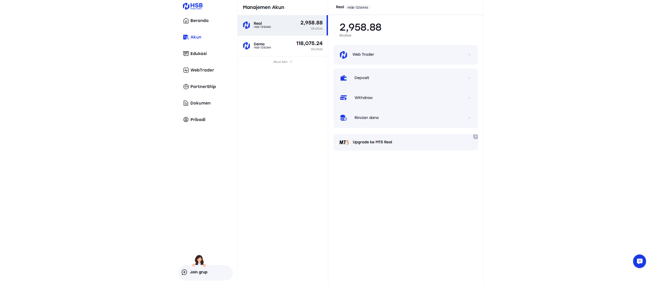The image size is (658, 285).
Task: Open Withdraw row chevron
Action: pyautogui.click(x=469, y=98)
